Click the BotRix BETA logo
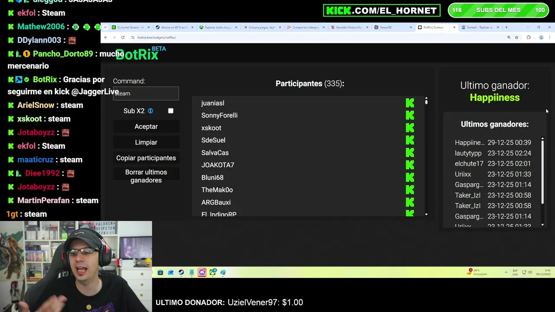The height and width of the screenshot is (312, 555). click(140, 54)
